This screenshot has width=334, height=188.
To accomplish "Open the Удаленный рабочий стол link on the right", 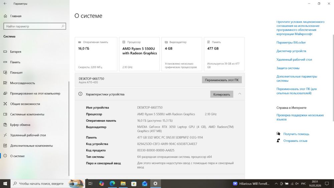I will (294, 59).
